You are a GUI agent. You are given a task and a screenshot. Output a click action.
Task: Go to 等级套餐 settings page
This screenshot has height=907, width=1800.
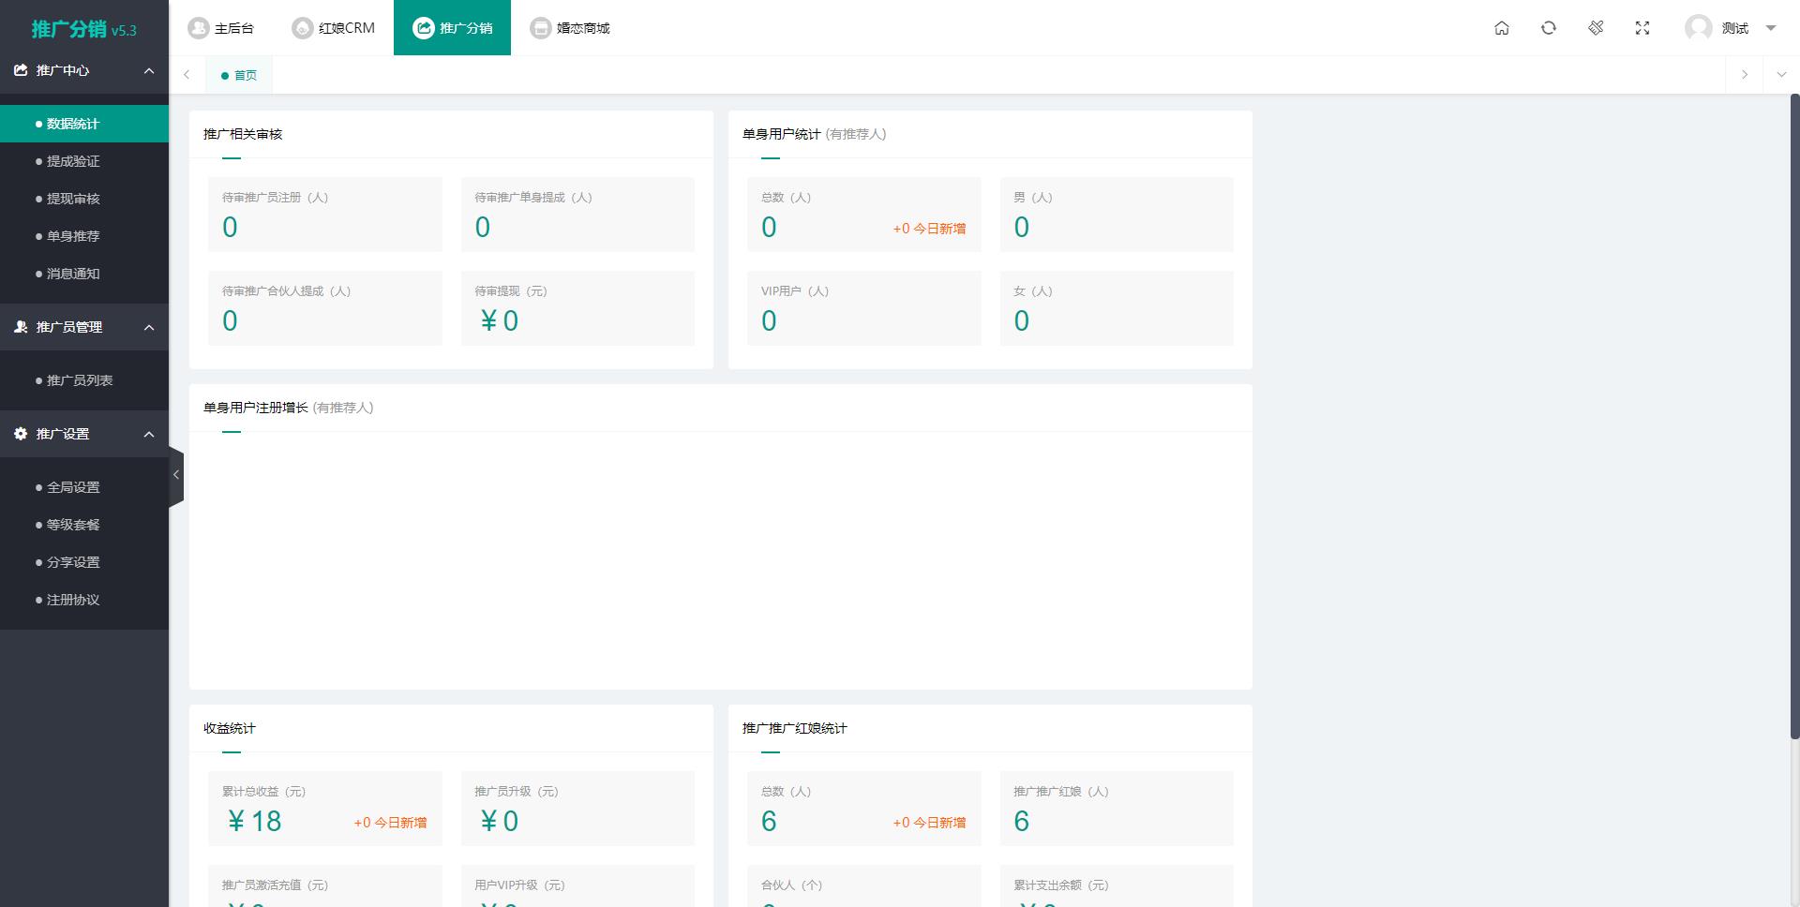(73, 525)
